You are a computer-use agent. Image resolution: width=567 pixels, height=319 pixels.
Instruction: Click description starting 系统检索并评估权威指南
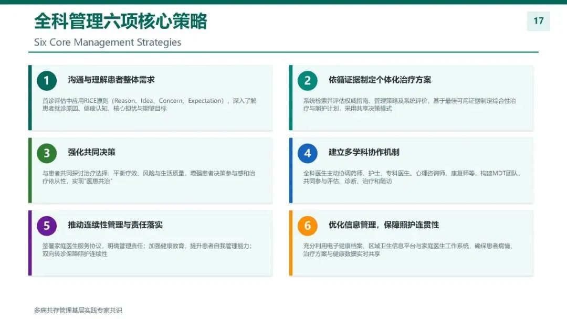click(409, 104)
